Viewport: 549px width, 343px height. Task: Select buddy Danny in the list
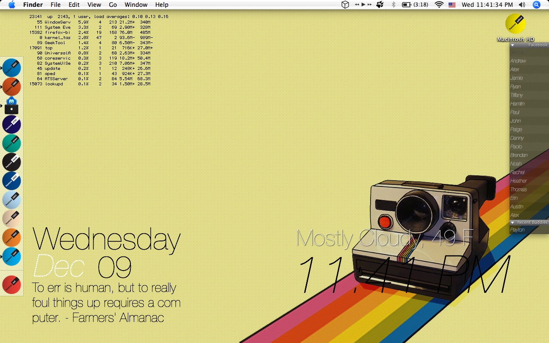[x=529, y=138]
